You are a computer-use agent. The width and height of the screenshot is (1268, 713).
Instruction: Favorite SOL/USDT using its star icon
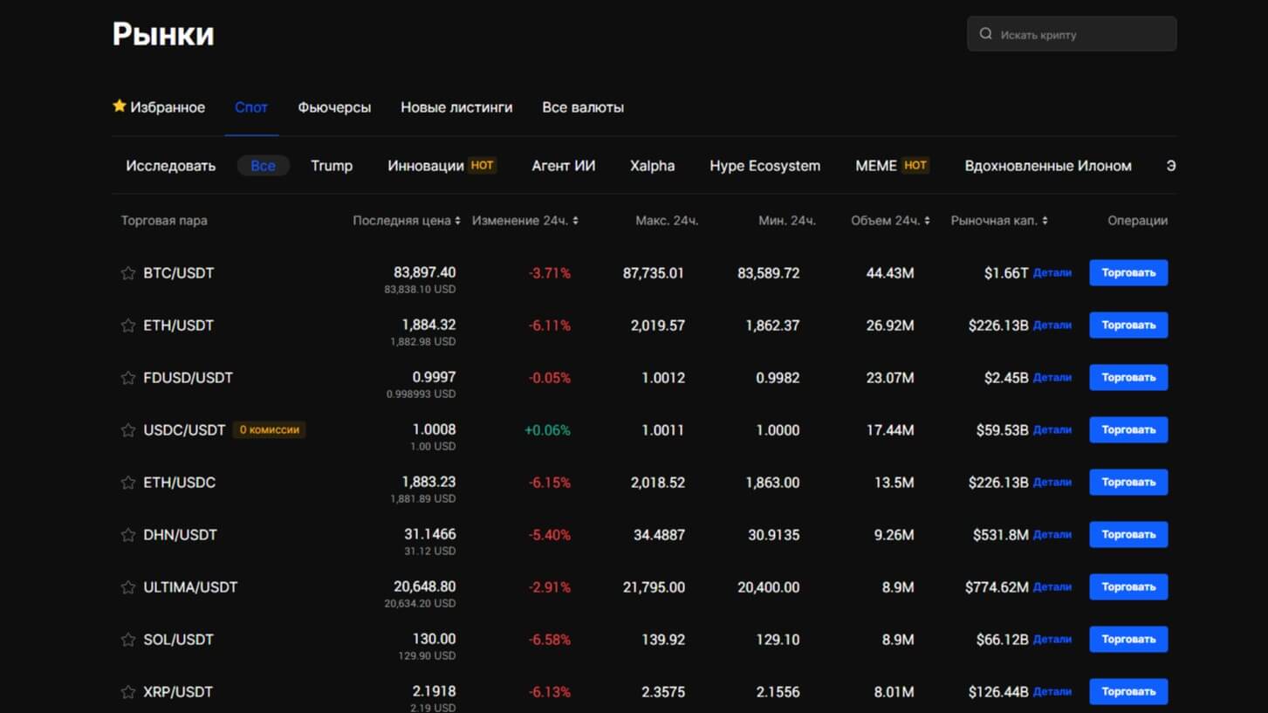click(128, 640)
